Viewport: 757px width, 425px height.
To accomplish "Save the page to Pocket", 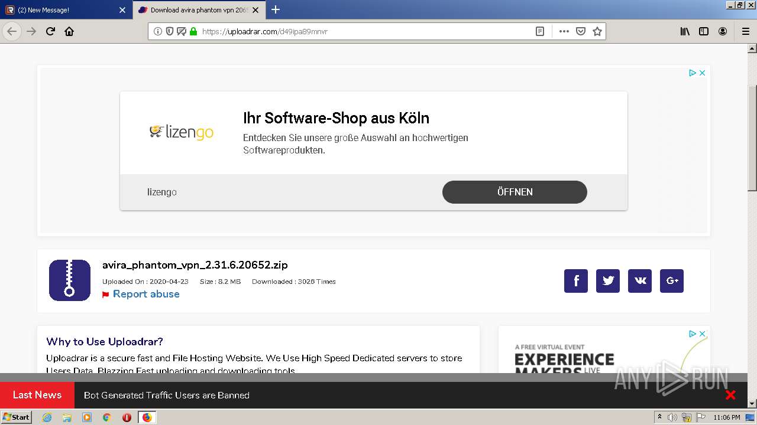I will point(581,31).
